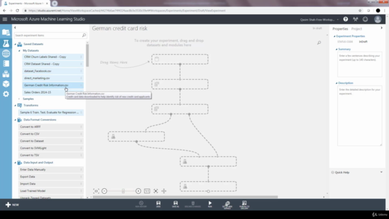The height and width of the screenshot is (219, 389).
Task: Collapse the My Datasets tree node
Action: pyautogui.click(x=19, y=50)
